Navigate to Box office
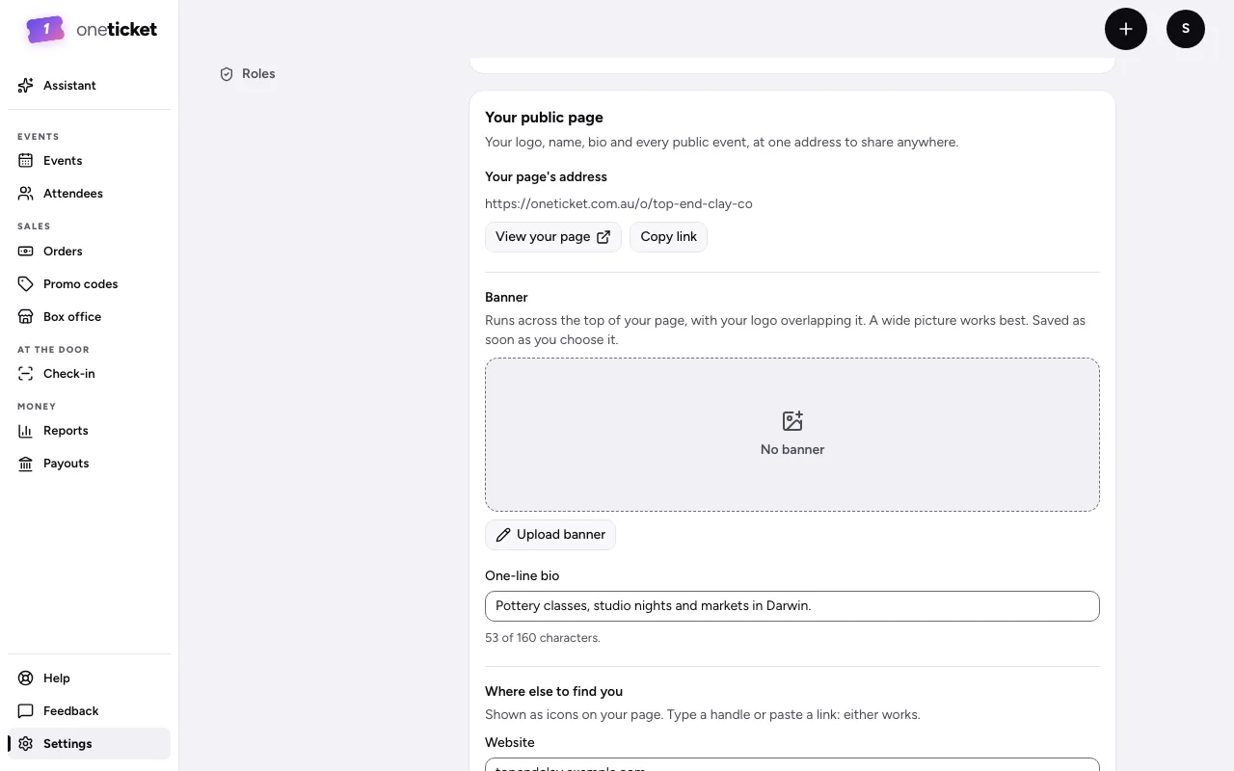The height and width of the screenshot is (771, 1234). (x=89, y=317)
